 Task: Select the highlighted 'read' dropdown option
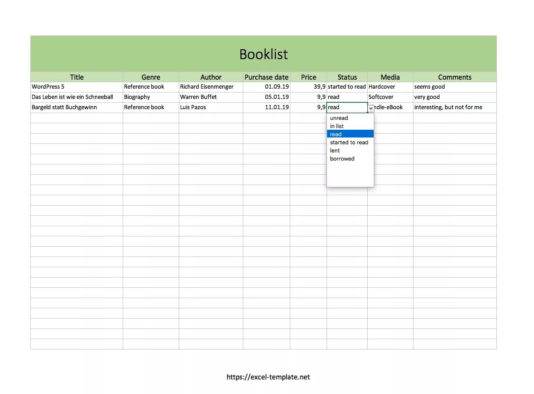click(x=350, y=134)
